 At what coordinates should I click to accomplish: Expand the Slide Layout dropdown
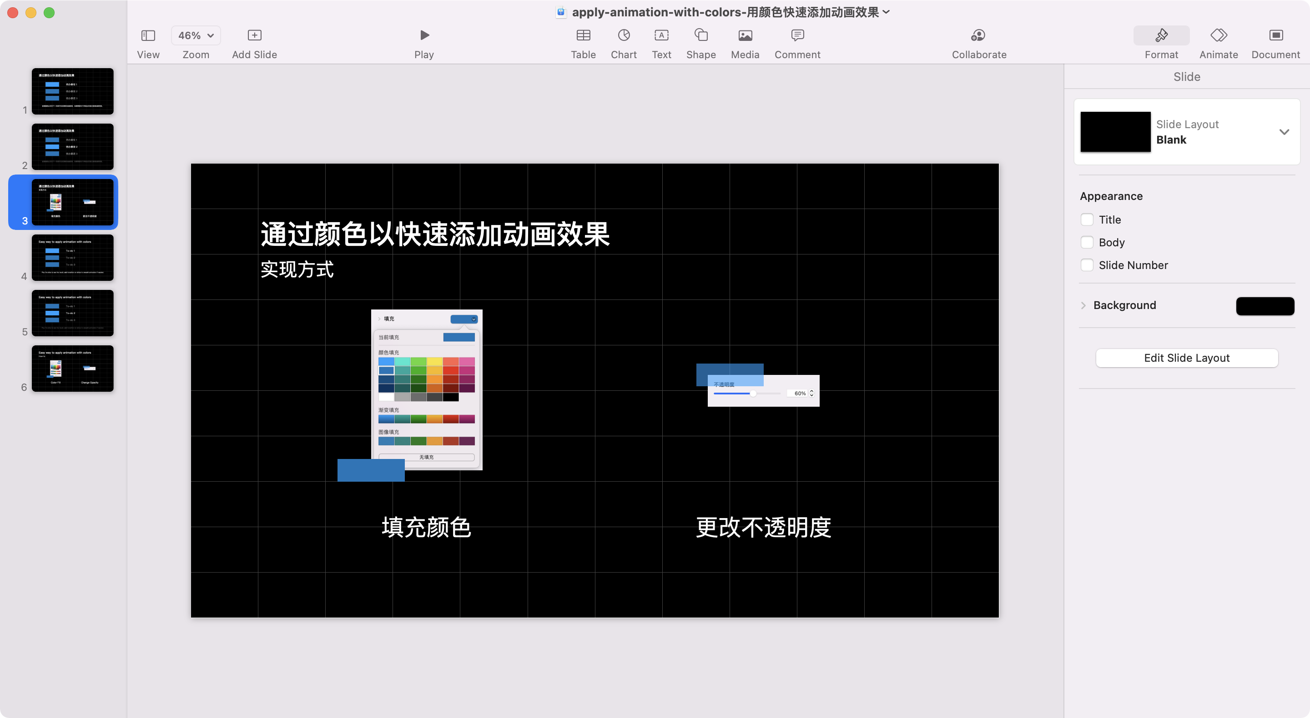point(1284,131)
